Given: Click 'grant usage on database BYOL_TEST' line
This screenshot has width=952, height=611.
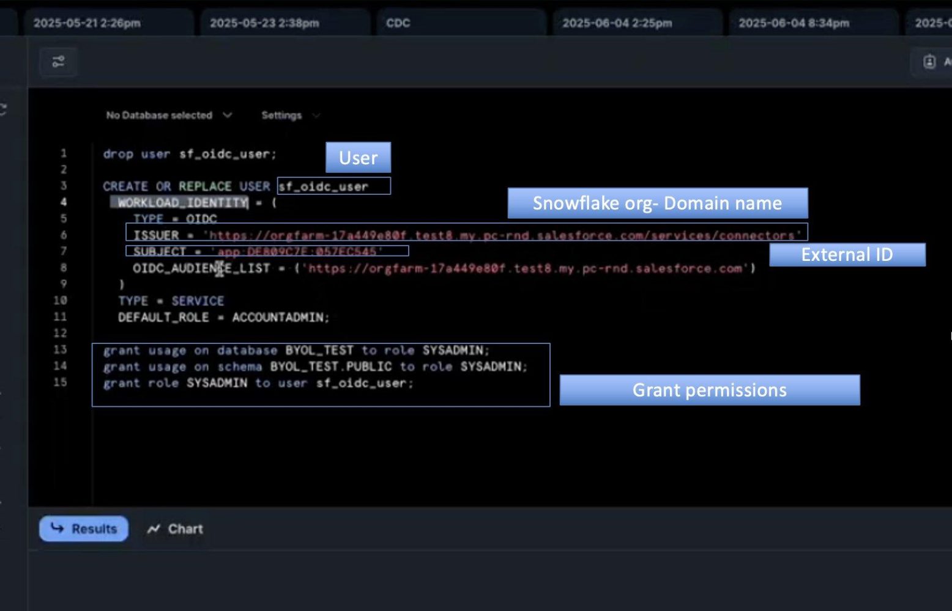Looking at the screenshot, I should [297, 350].
